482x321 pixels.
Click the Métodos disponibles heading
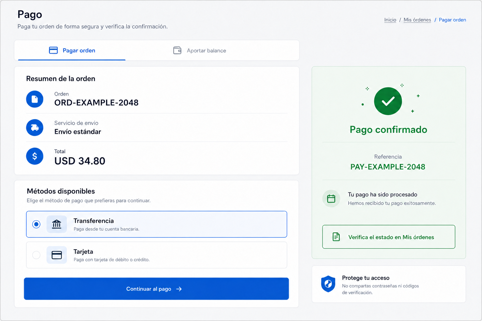(x=61, y=191)
